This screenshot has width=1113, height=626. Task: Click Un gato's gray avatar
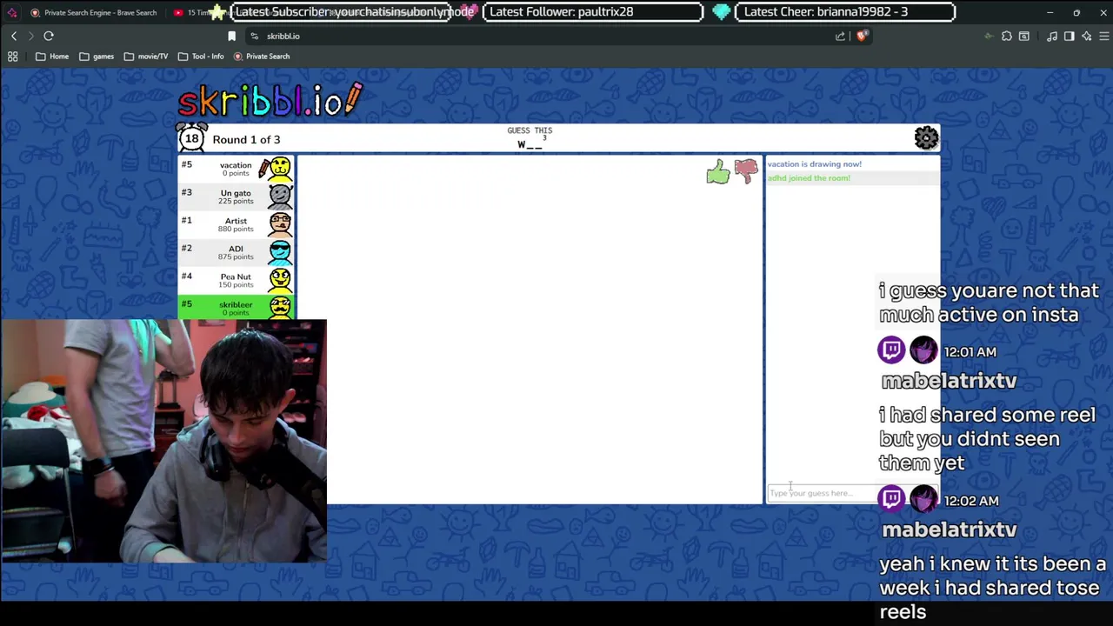tap(280, 196)
